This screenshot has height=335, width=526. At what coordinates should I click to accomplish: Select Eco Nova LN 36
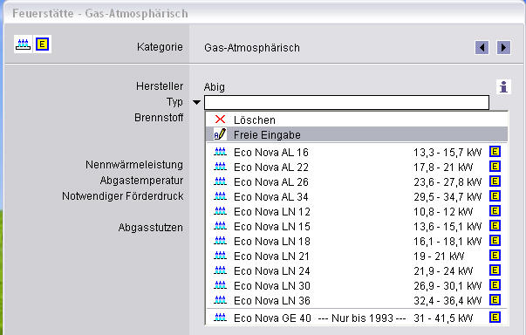pos(357,300)
